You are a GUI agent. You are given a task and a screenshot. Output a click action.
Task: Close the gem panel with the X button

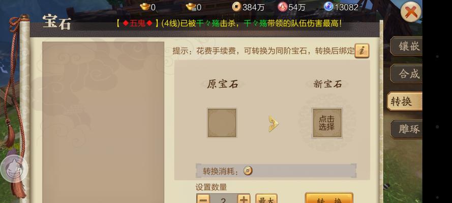coord(411,12)
